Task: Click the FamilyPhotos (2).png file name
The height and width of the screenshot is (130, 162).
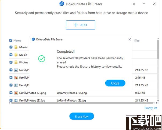Action: pyautogui.click(x=33, y=93)
